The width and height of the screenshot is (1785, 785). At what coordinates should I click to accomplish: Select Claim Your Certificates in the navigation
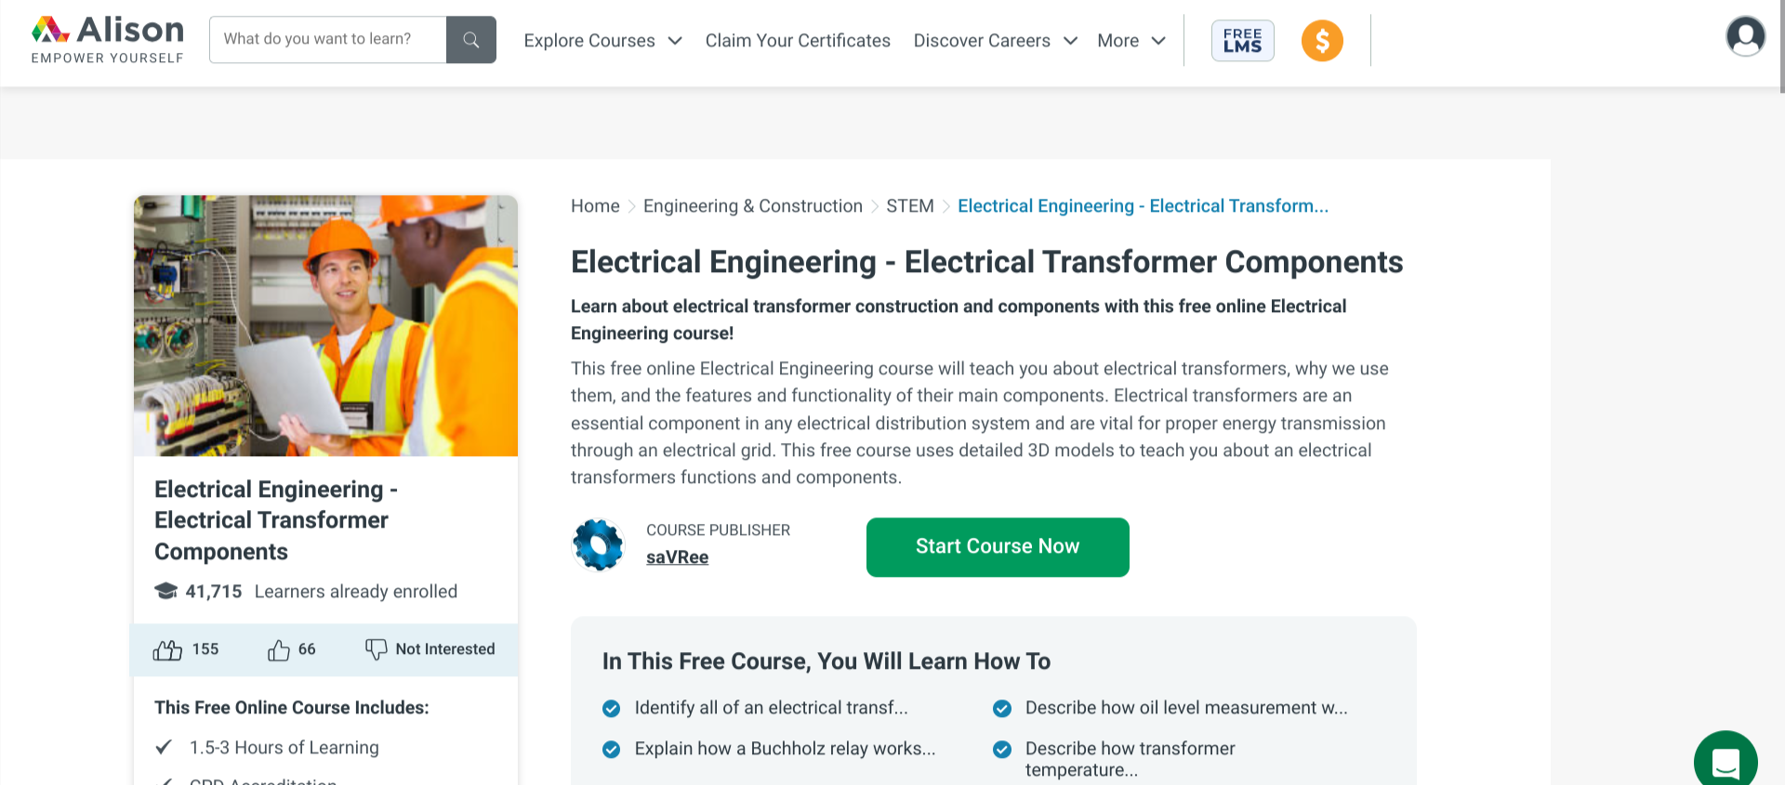point(797,40)
